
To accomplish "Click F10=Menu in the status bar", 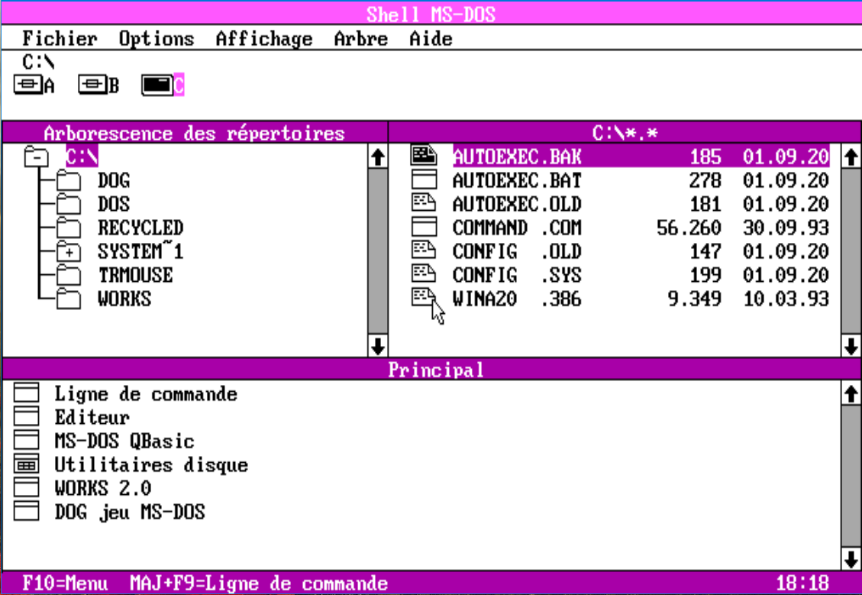I will click(x=65, y=583).
